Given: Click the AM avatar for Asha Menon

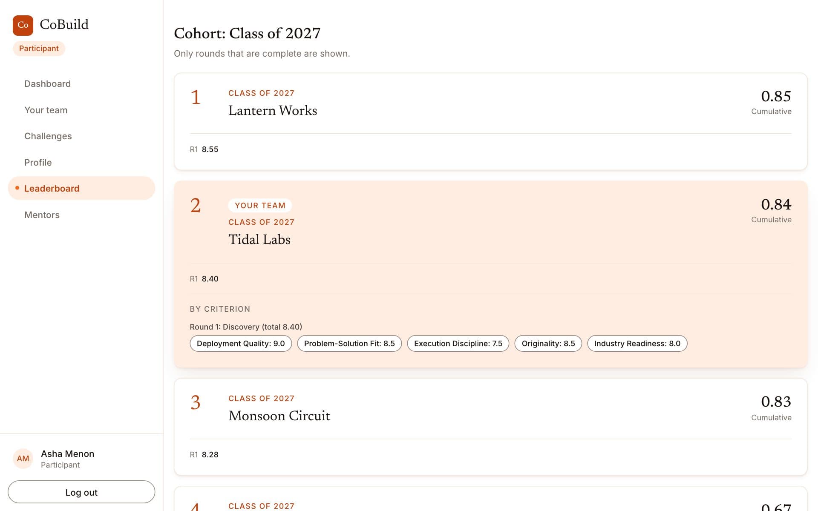Looking at the screenshot, I should (23, 459).
